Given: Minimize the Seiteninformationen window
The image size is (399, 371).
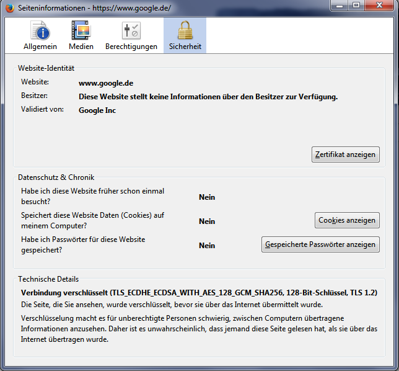Looking at the screenshot, I should coord(339,6).
